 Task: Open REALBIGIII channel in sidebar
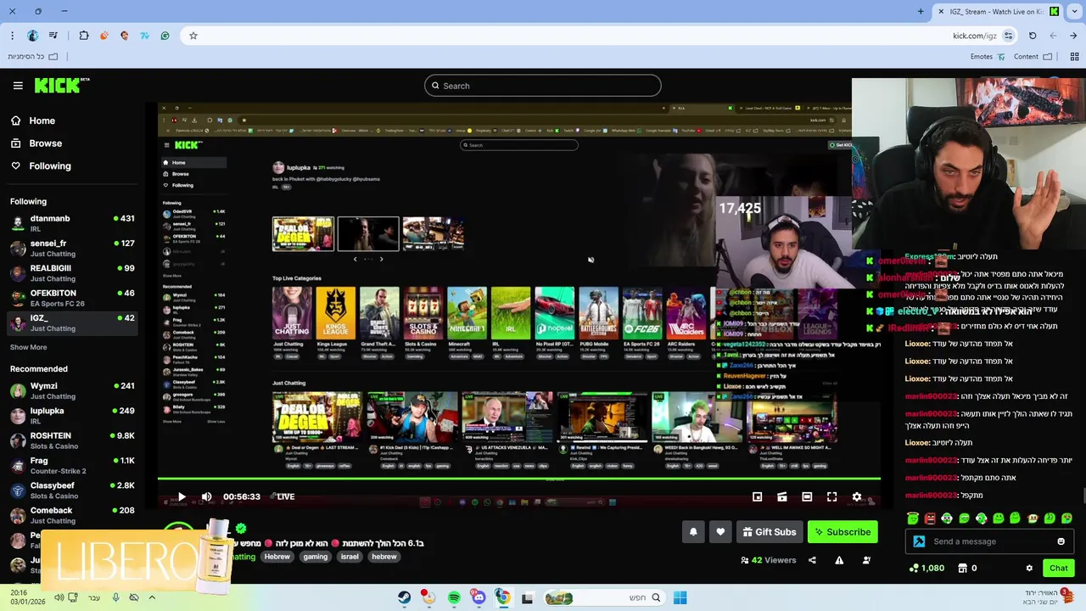[72, 272]
